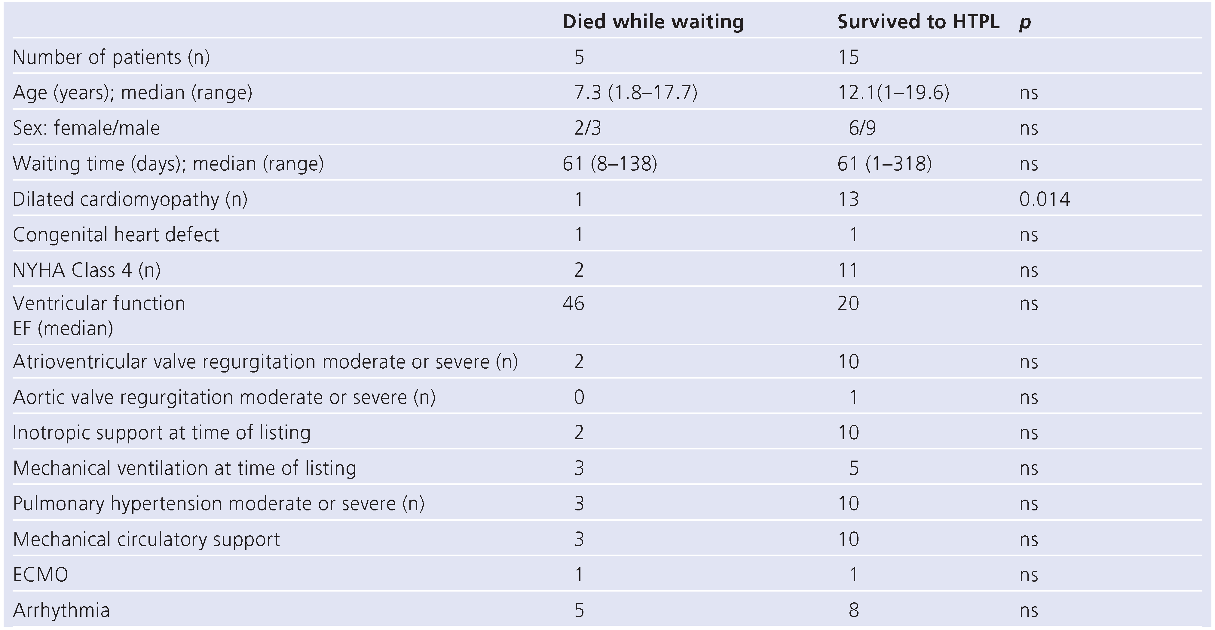The image size is (1215, 630).
Task: Select the 'Number of patients (n)' row label
Action: [x=111, y=57]
